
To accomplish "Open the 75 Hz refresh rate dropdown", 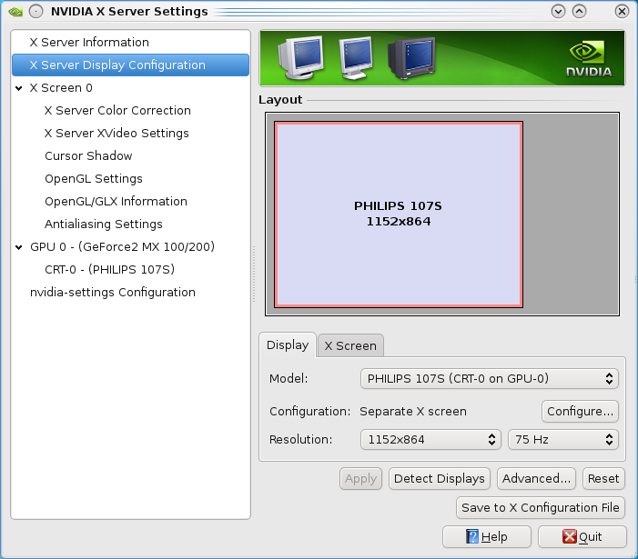I will [x=562, y=439].
